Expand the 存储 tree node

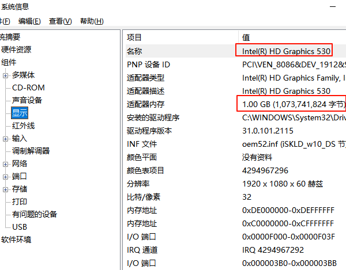click(6, 189)
